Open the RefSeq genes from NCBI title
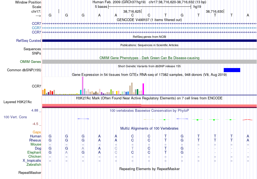Screen dimensions: 257x179 pos(149,37)
